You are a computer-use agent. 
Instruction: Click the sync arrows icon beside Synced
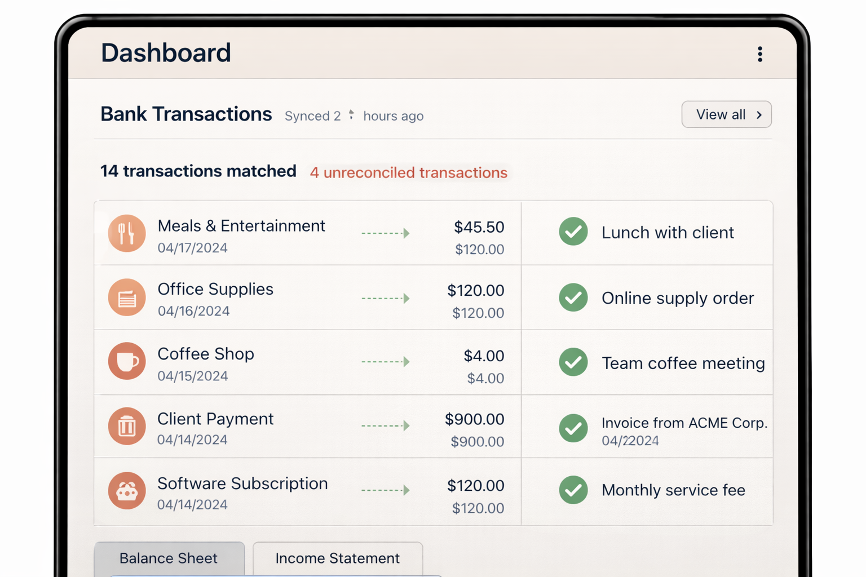(x=351, y=115)
